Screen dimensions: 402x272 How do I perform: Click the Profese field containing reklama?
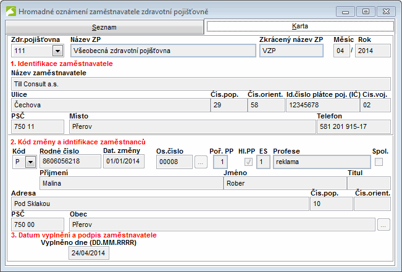(x=322, y=162)
